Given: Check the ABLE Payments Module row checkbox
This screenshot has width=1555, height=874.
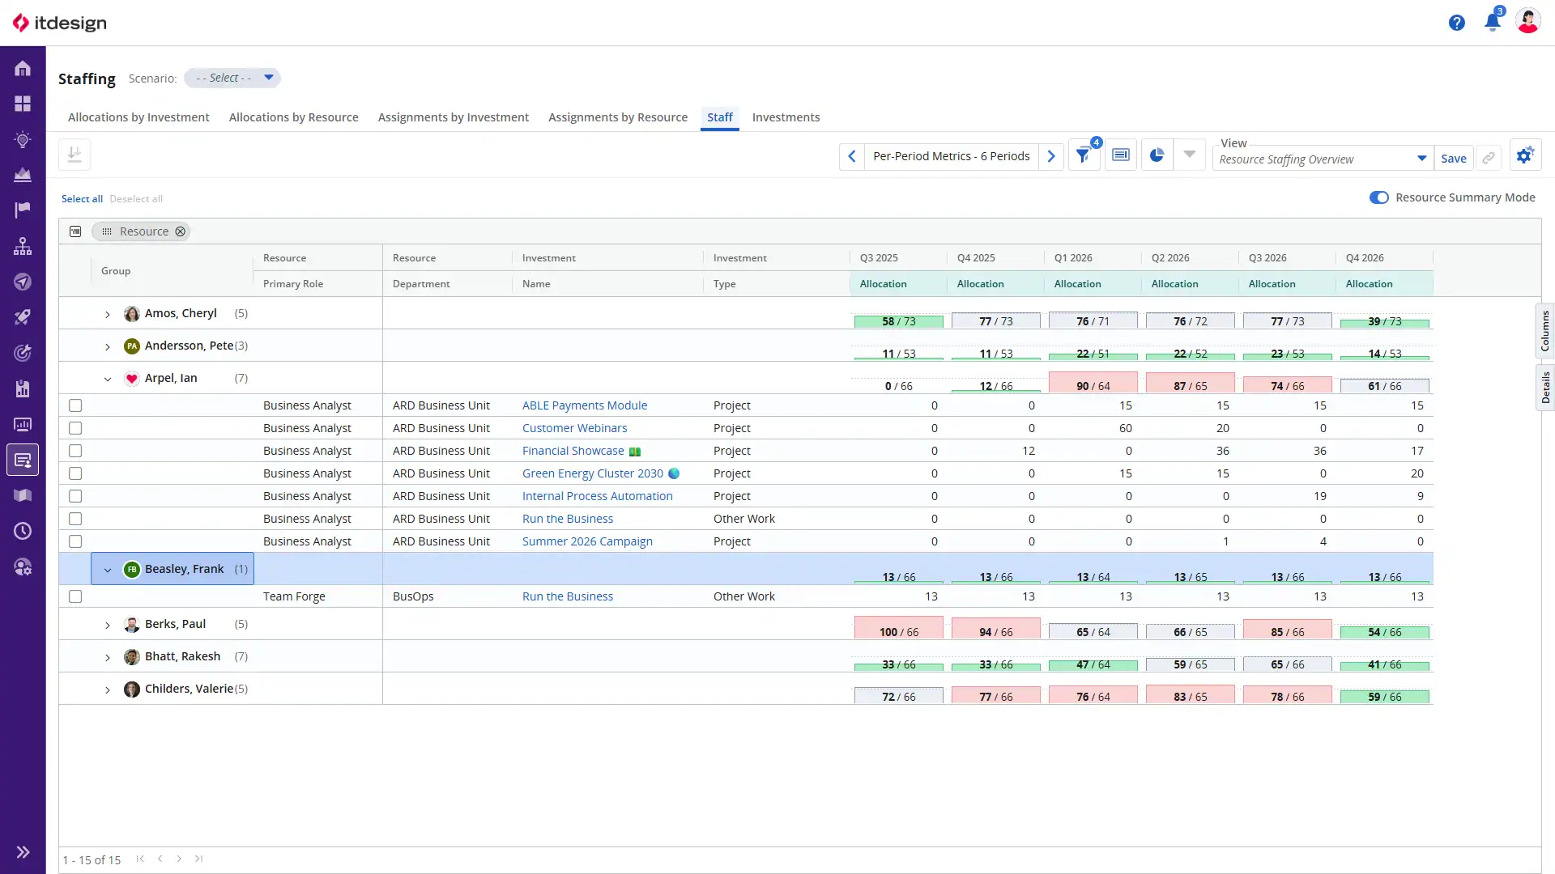Looking at the screenshot, I should point(75,405).
